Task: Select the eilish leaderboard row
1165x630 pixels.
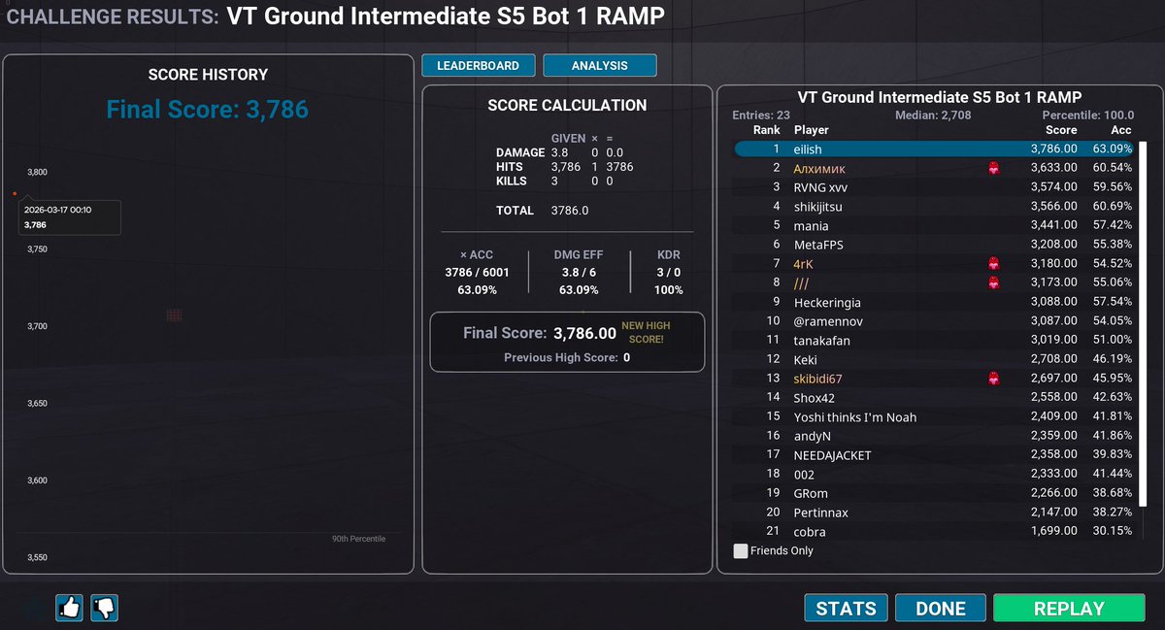Action: (933, 149)
